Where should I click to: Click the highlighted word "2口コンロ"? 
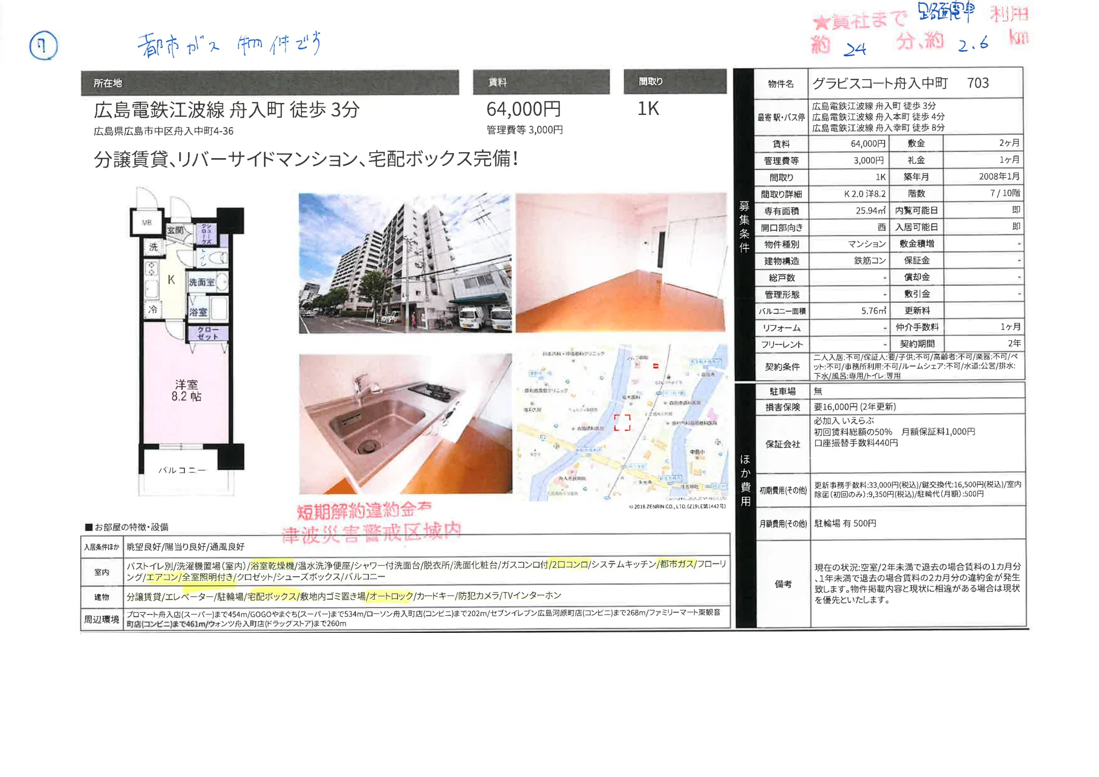569,565
